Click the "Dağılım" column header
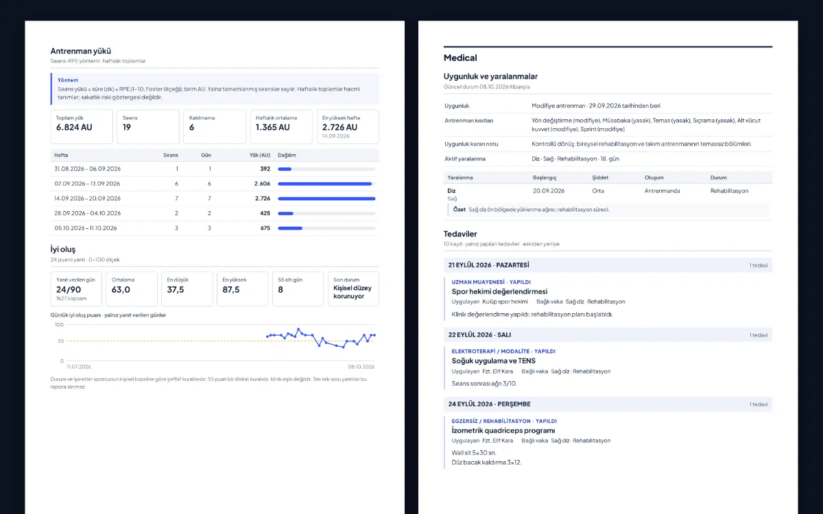The width and height of the screenshot is (823, 514). pos(287,155)
